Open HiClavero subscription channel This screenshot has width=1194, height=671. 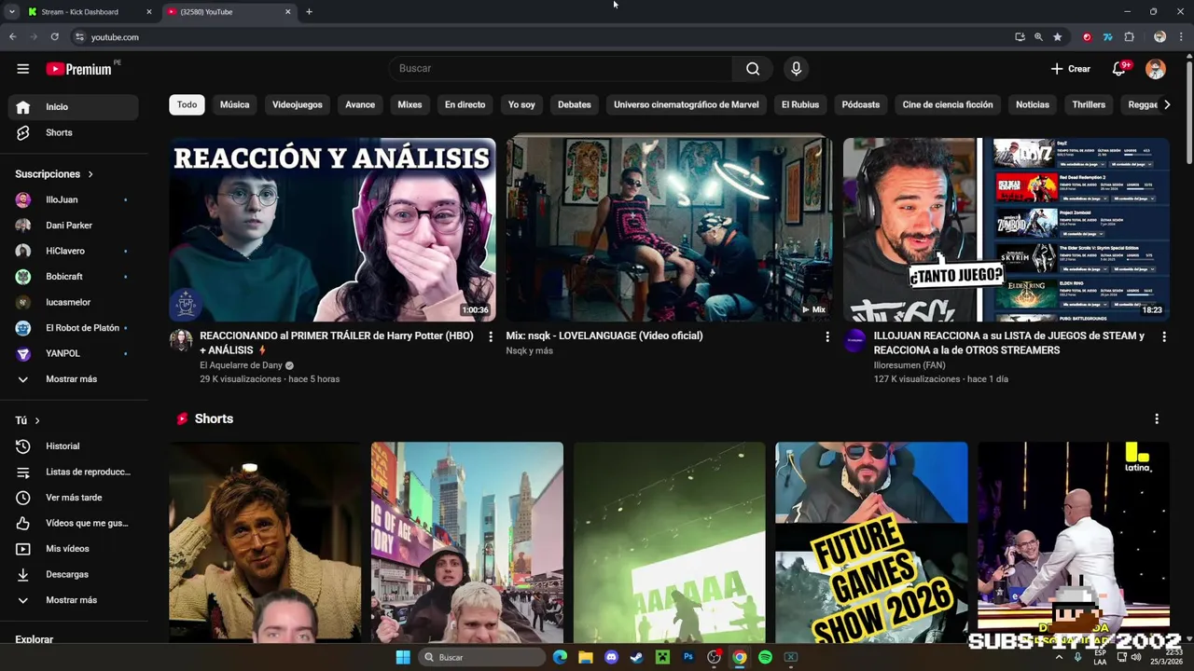tap(74, 252)
